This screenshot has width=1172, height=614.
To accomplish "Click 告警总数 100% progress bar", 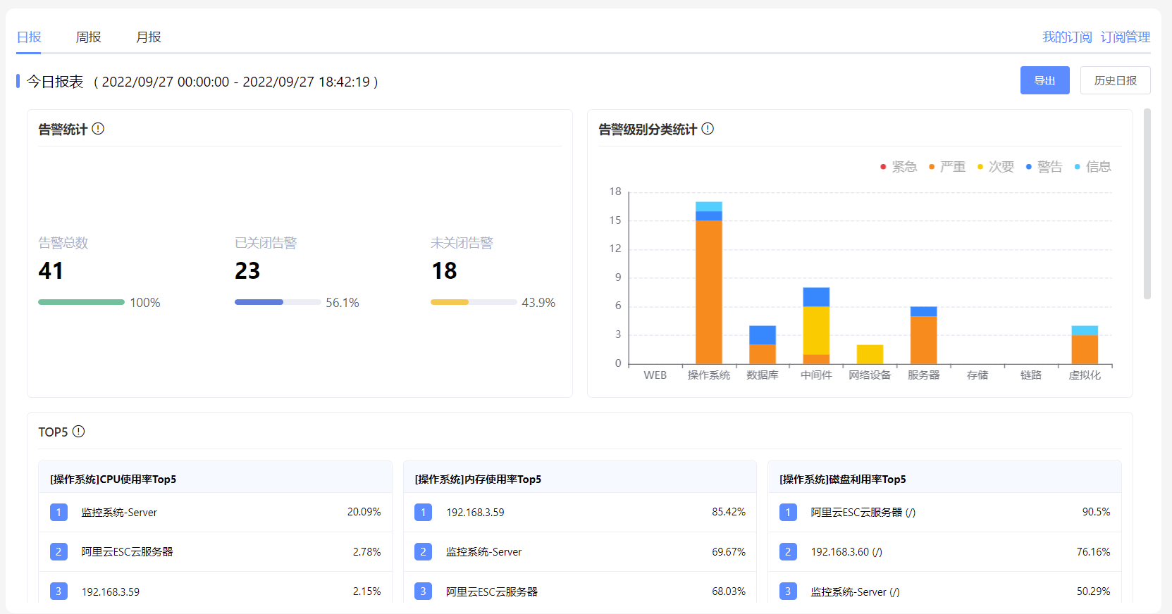I will pyautogui.click(x=81, y=302).
